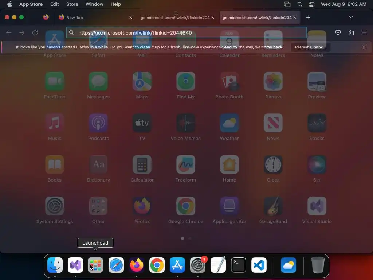The width and height of the screenshot is (373, 280).
Task: Close the New Tab tab
Action: 130,17
